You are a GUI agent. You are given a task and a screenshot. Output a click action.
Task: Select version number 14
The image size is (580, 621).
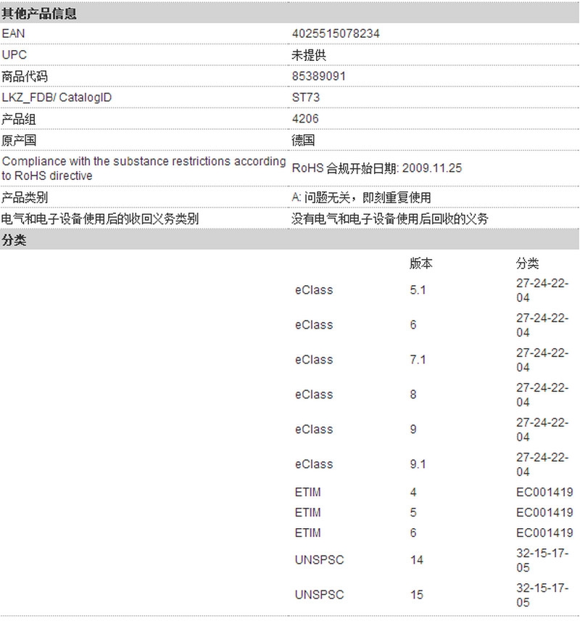[417, 560]
